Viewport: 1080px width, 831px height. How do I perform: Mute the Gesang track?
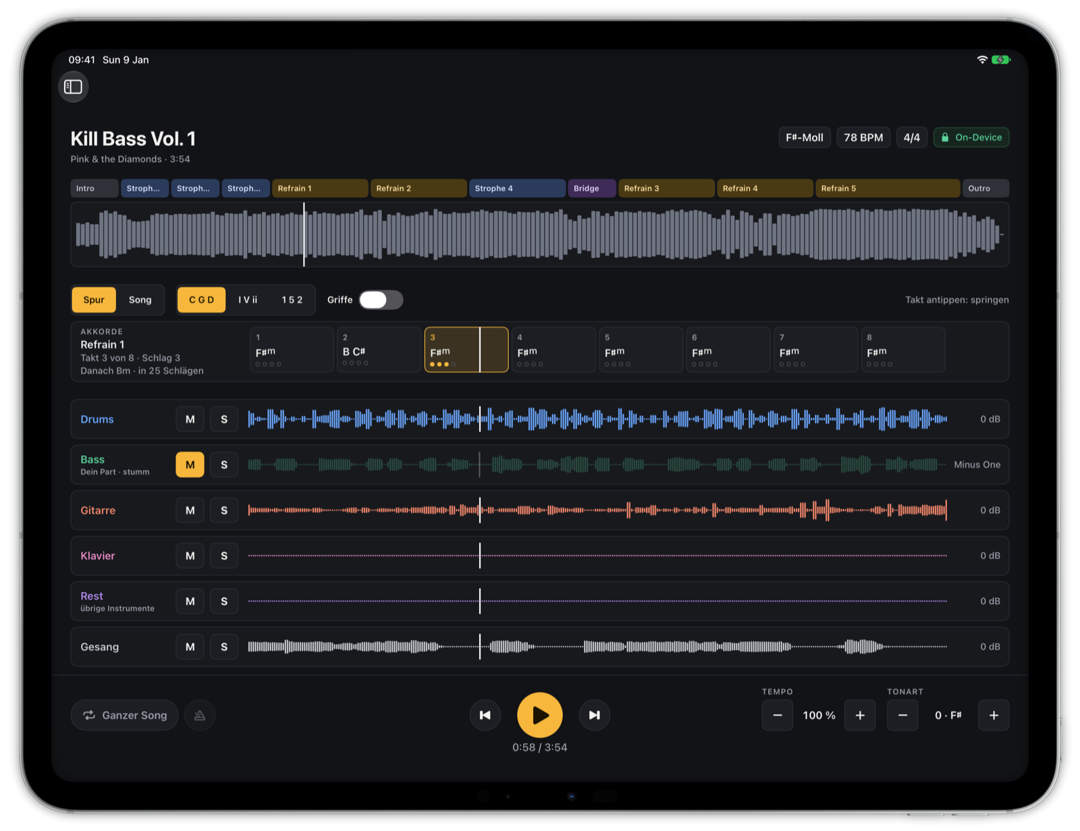click(x=190, y=647)
